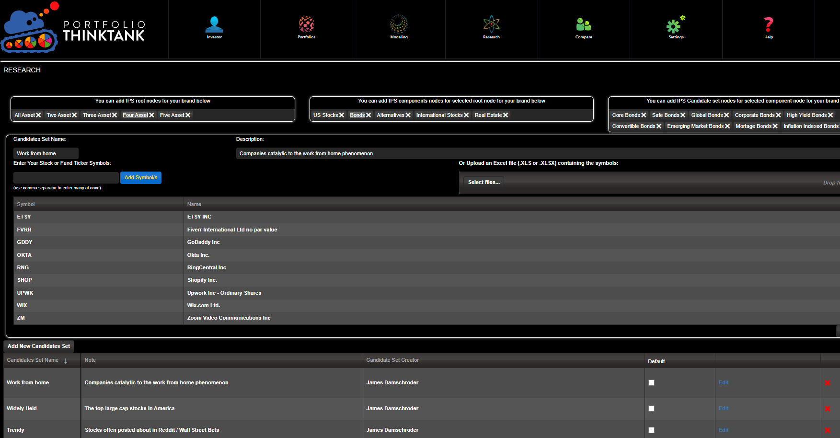The width and height of the screenshot is (840, 438).
Task: Click the Add Symbol/s button
Action: (141, 178)
